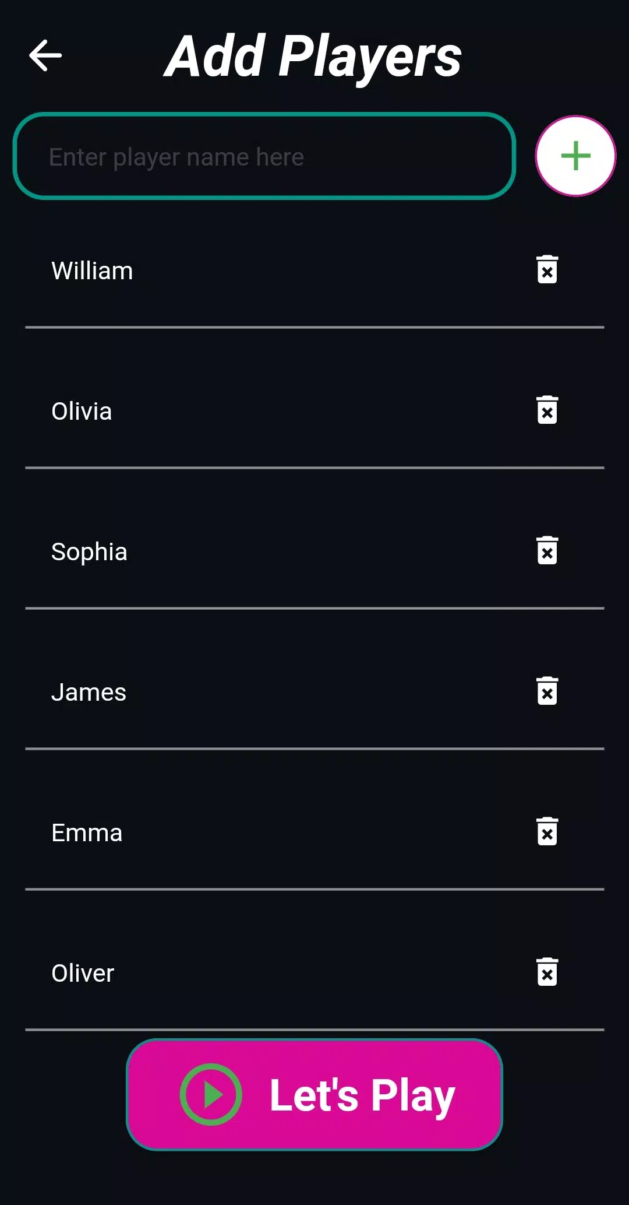Remove Oliver using the trash icon
The height and width of the screenshot is (1205, 629).
pos(547,972)
